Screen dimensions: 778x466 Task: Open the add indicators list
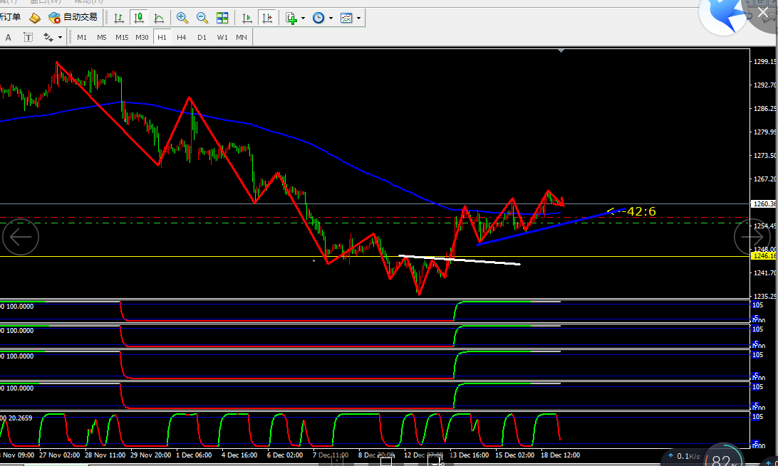click(x=291, y=18)
